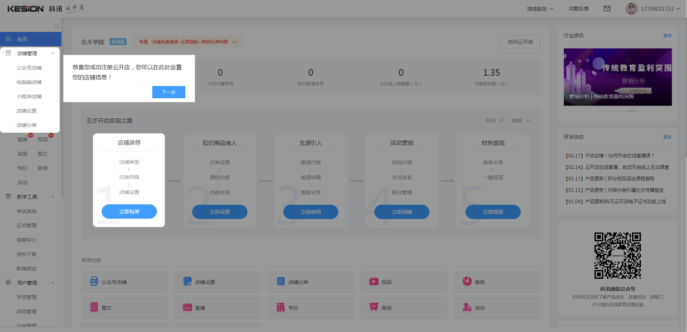Click the mail envelope icon in header
687x332 pixels.
[x=607, y=9]
